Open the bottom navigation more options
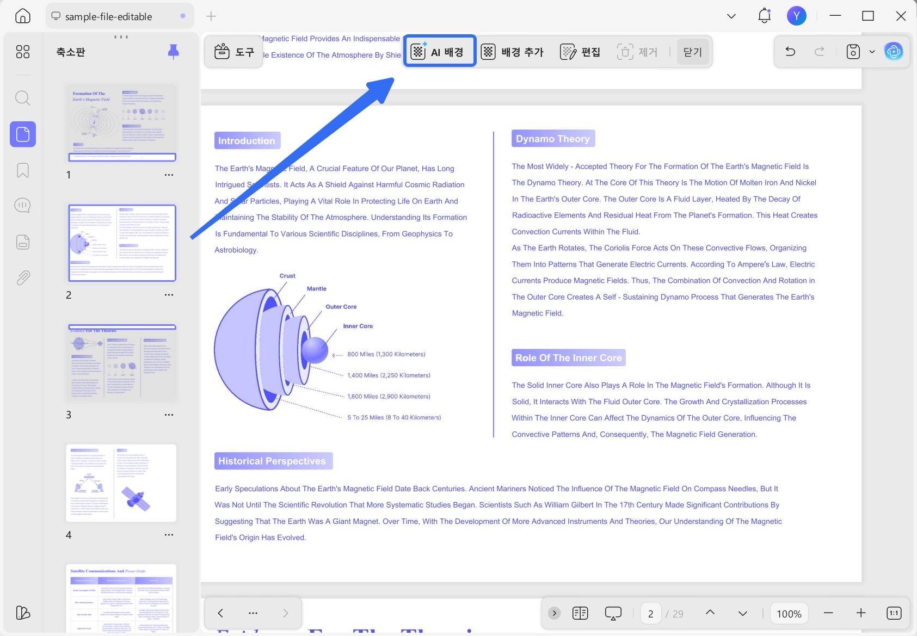The width and height of the screenshot is (917, 636). pyautogui.click(x=253, y=613)
